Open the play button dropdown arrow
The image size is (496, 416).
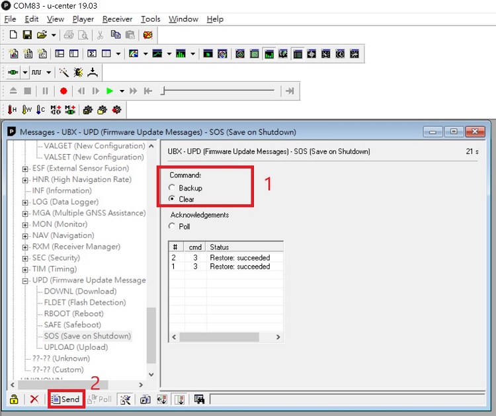pos(122,91)
